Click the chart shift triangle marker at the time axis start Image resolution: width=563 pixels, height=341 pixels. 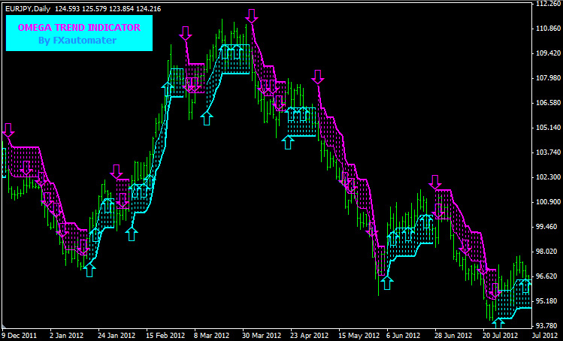coord(4,327)
